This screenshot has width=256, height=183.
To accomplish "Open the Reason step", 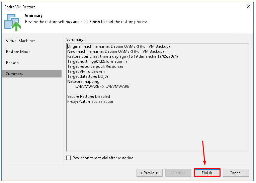I will [x=12, y=63].
